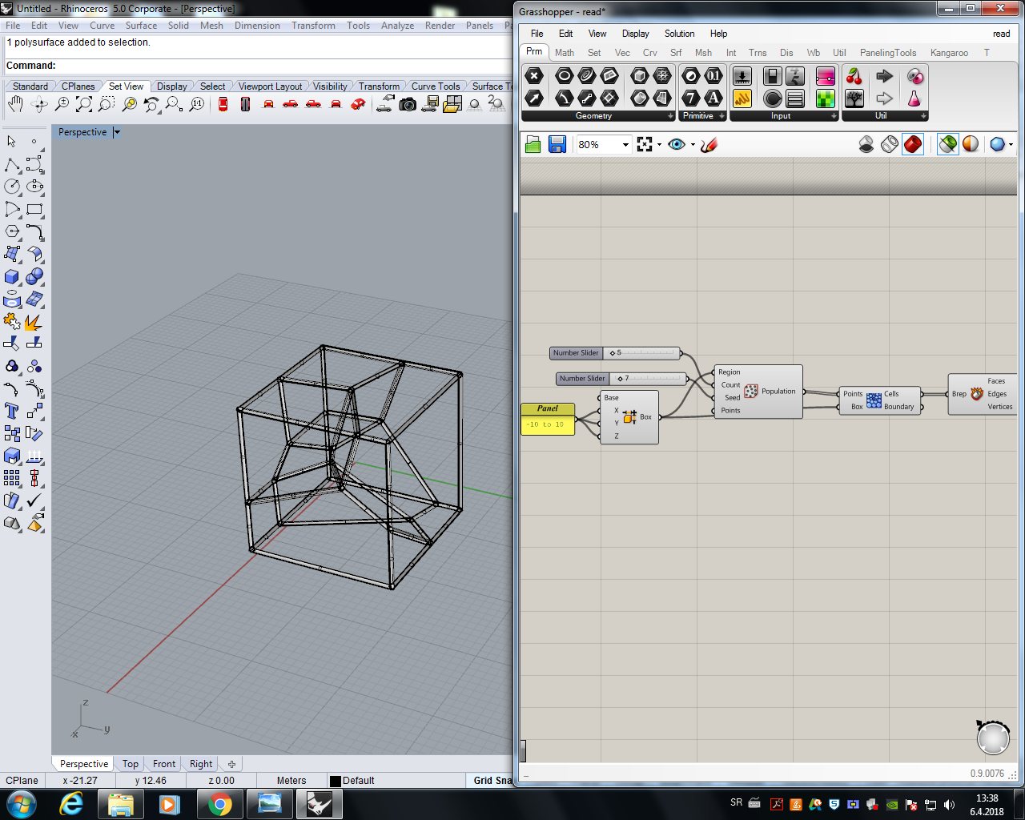Open the Curve menu in Rhino
The image size is (1025, 820).
pos(102,26)
